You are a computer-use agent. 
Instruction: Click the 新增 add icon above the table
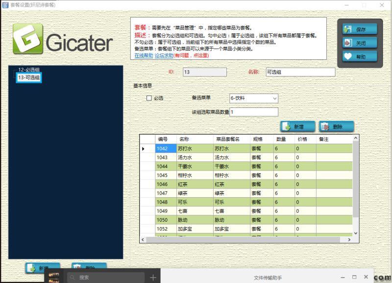click(x=288, y=127)
